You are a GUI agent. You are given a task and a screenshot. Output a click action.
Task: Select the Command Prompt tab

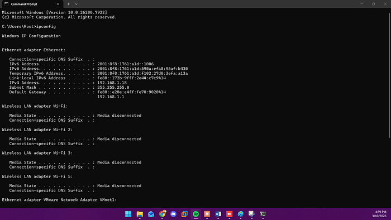click(32, 4)
